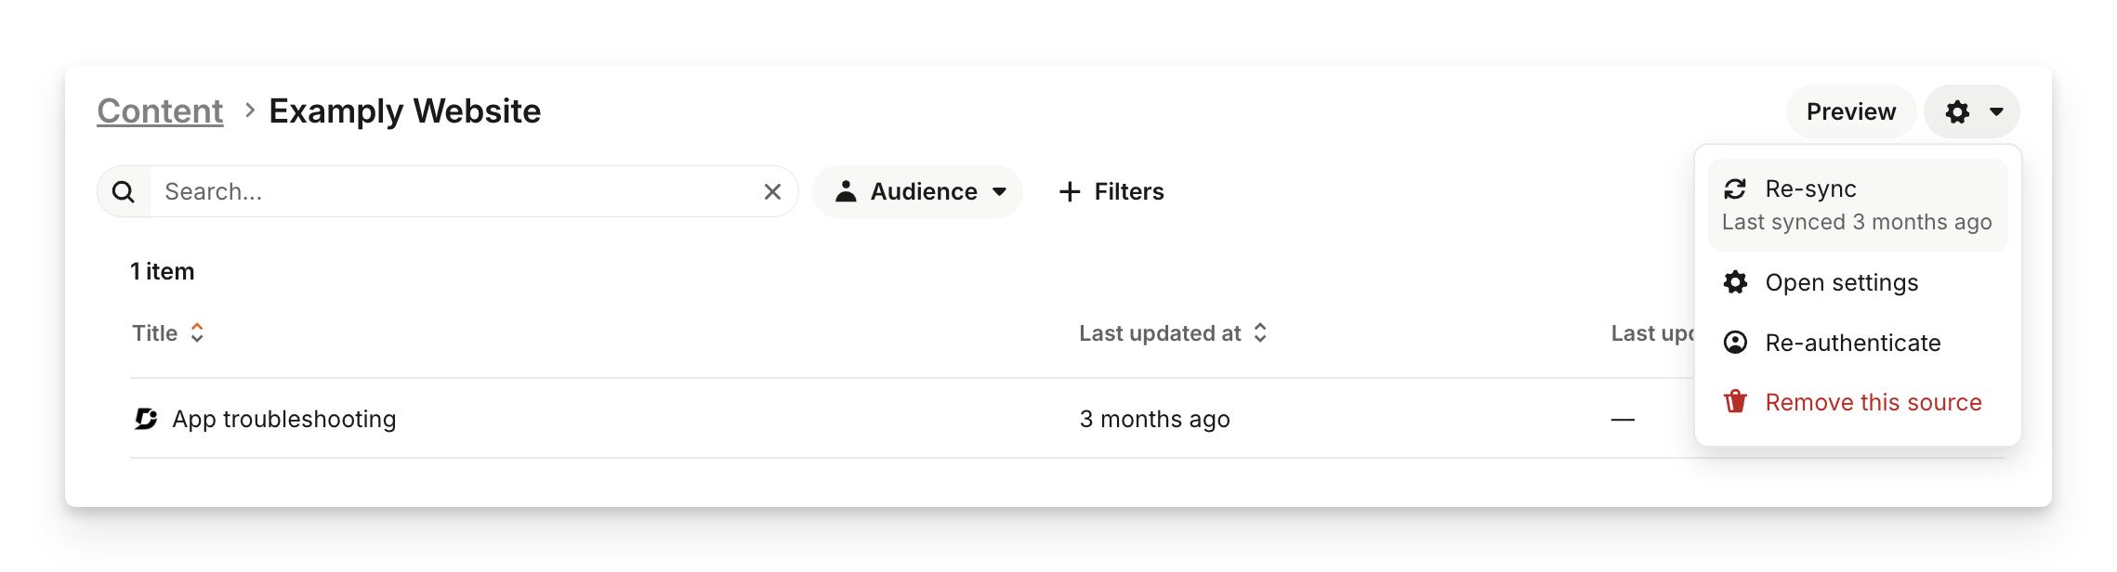
Task: Open the Audience dropdown
Action: click(917, 192)
